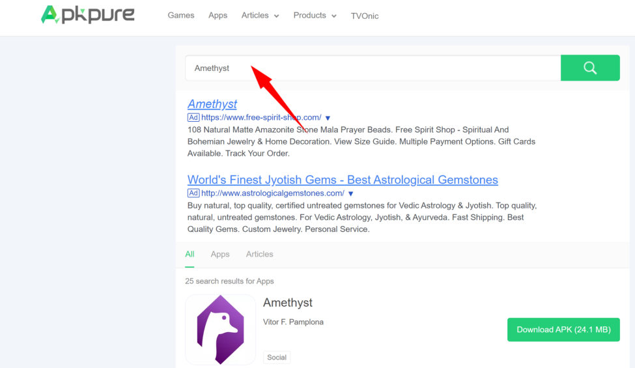Open the Games menu item
Image resolution: width=635 pixels, height=368 pixels.
coord(181,16)
